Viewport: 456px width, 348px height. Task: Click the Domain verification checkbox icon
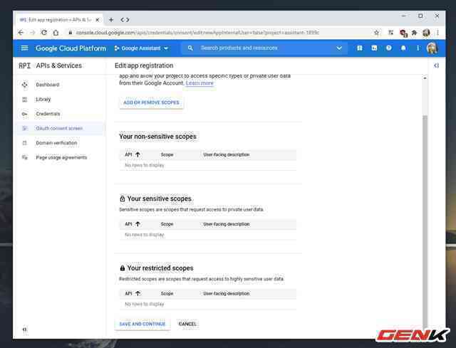tap(25, 143)
